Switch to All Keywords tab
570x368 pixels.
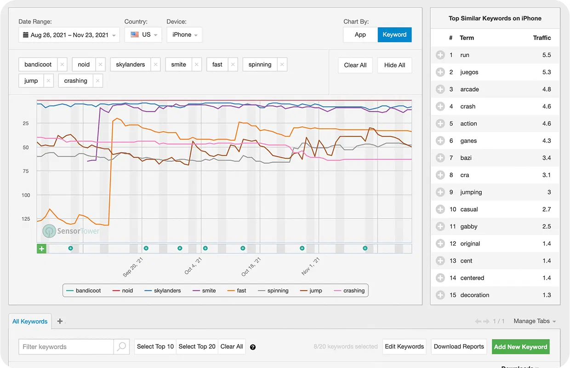click(x=30, y=322)
